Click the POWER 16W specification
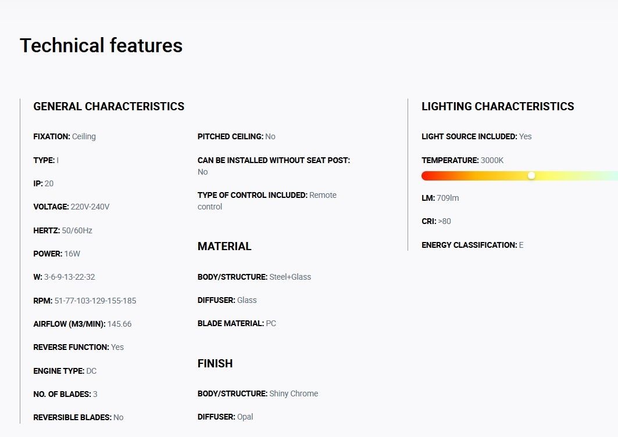The image size is (618, 437). tap(72, 254)
